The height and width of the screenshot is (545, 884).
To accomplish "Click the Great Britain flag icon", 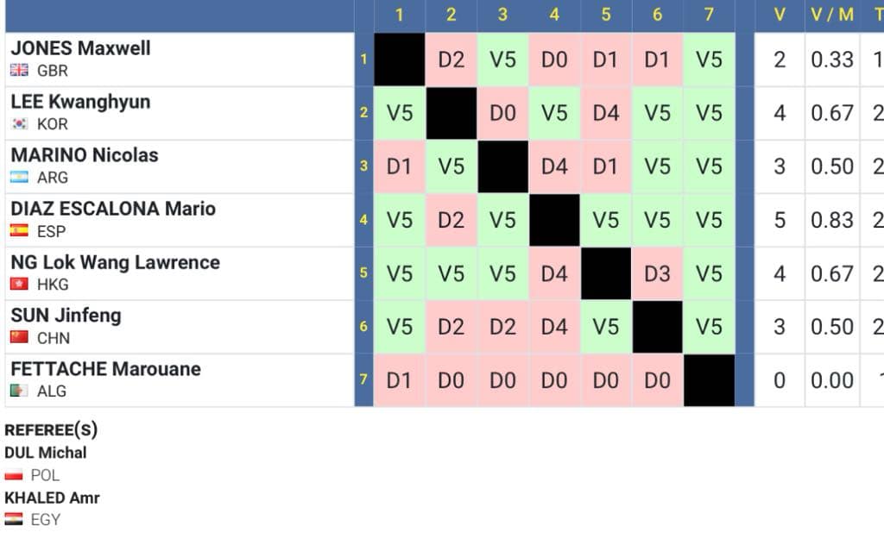I will pos(19,71).
